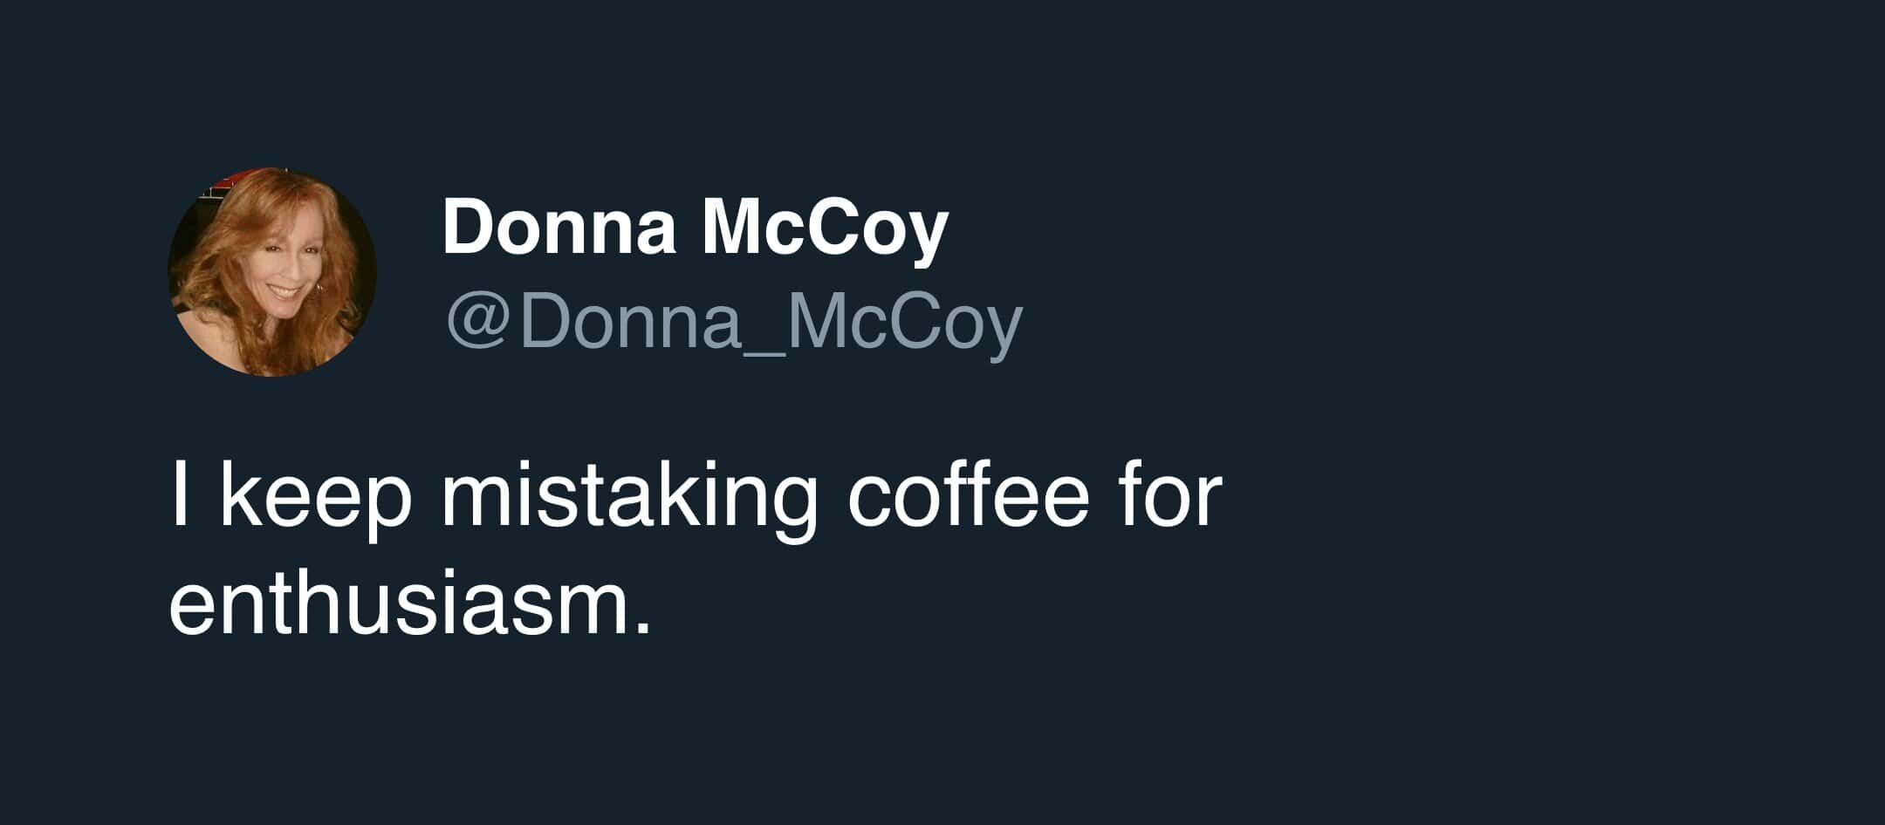Click the word "keep" in the tweet
1885x825 pixels.
(315, 497)
